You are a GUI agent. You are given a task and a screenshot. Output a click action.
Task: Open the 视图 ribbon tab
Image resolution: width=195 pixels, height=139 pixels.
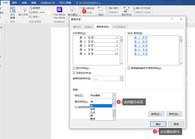[x=34, y=3]
